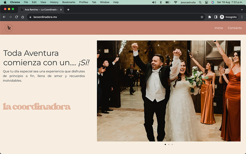246x154 pixels.
Task: Click the volume icon in menu bar
Action: coord(154,2)
